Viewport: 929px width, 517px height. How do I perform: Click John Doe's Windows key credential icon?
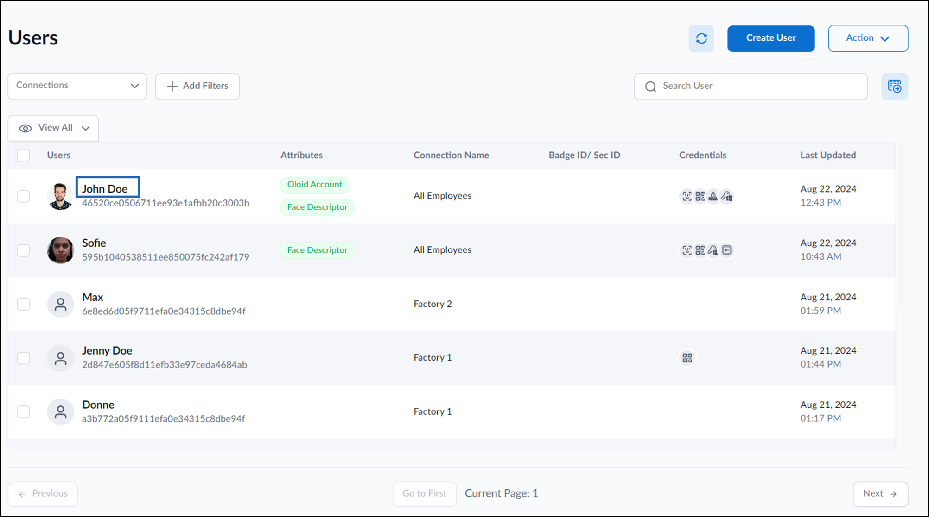(x=726, y=196)
